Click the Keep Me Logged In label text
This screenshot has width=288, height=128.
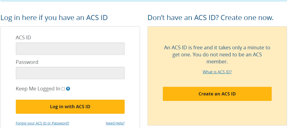(x=38, y=89)
